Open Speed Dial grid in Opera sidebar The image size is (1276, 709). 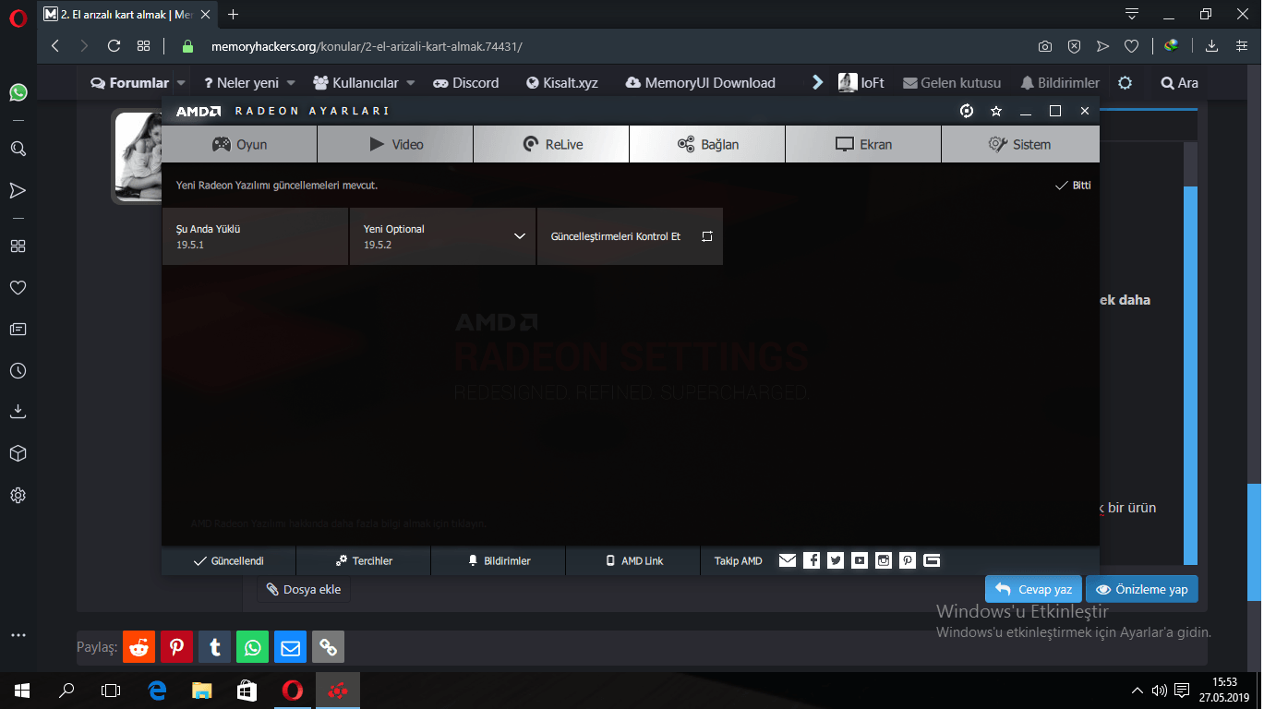(18, 246)
